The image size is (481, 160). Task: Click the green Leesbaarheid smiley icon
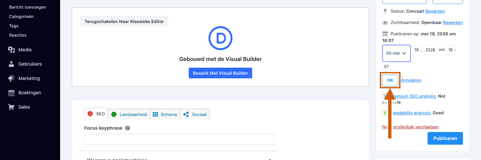click(114, 114)
